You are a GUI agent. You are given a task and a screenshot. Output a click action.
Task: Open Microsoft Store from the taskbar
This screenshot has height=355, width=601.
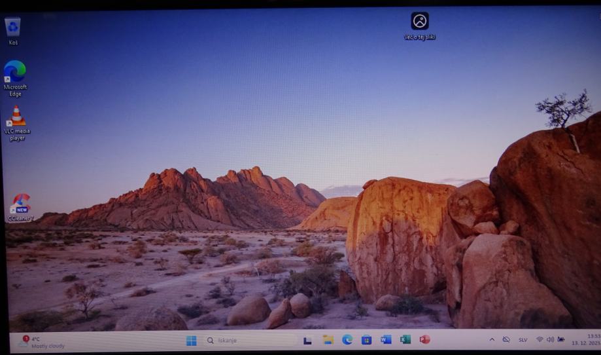(x=366, y=339)
